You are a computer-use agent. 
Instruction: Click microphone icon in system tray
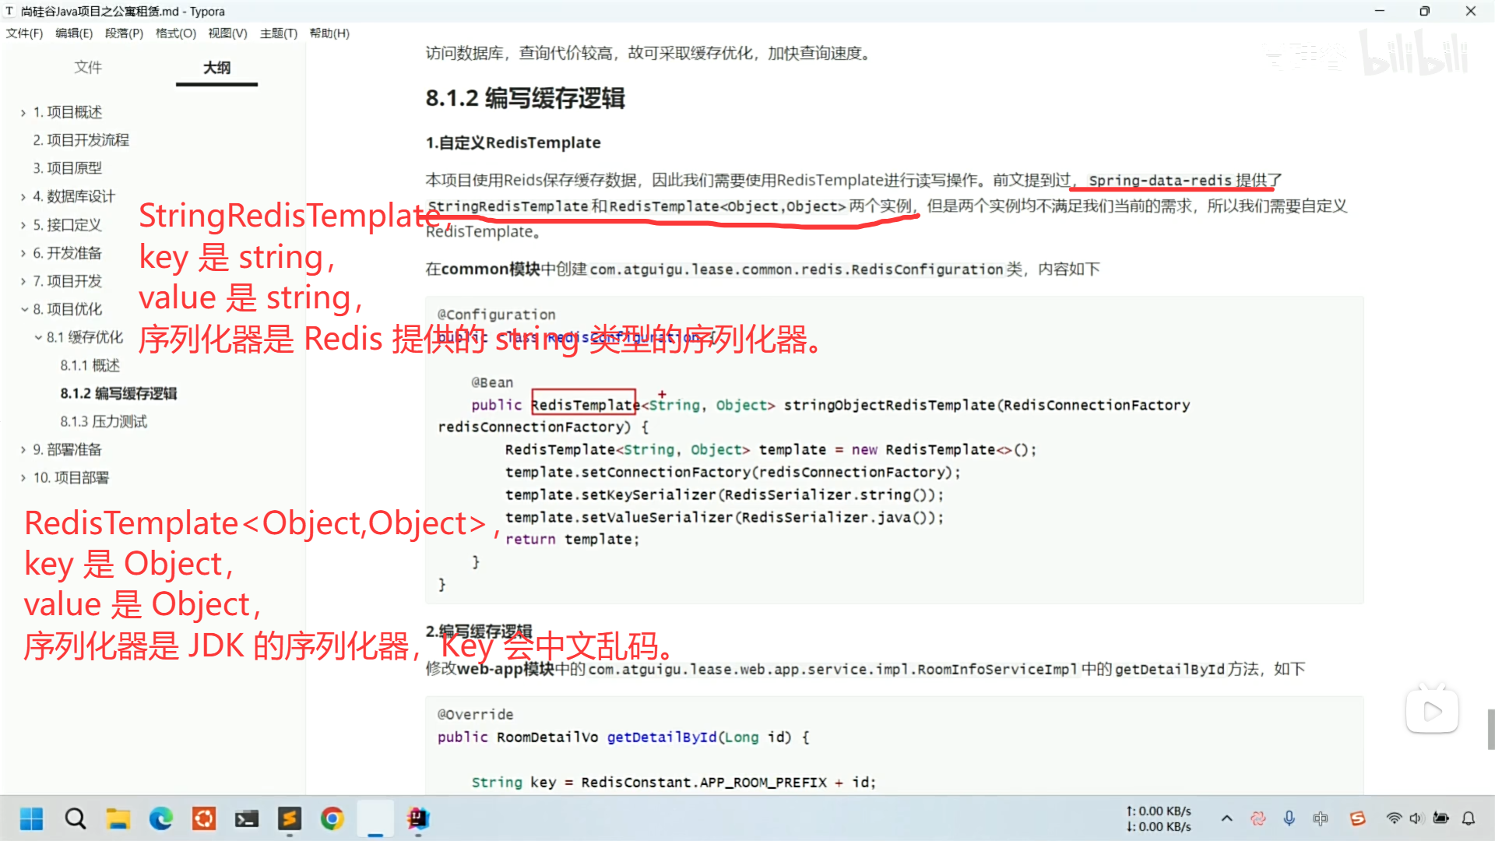pos(1289,818)
